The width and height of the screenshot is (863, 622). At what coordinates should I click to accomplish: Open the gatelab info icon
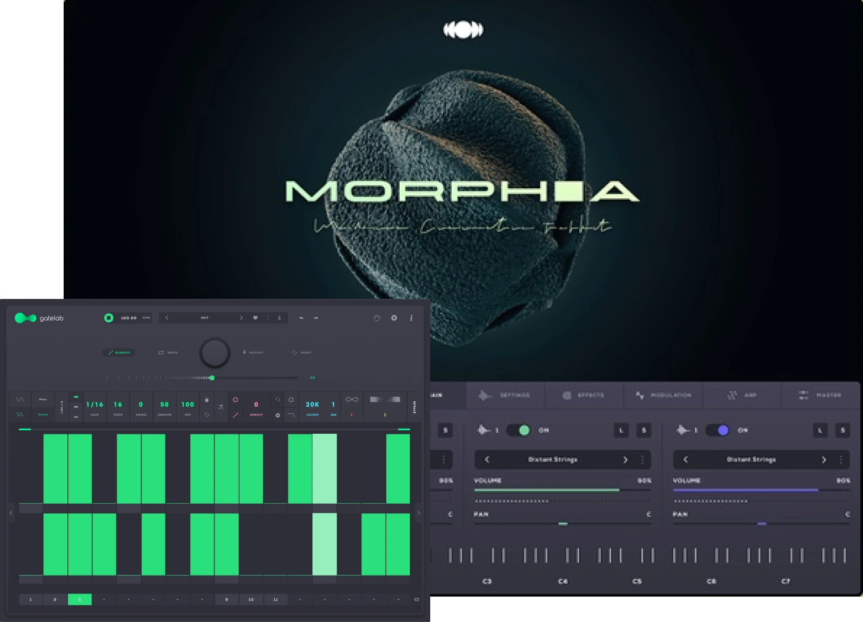coord(411,318)
